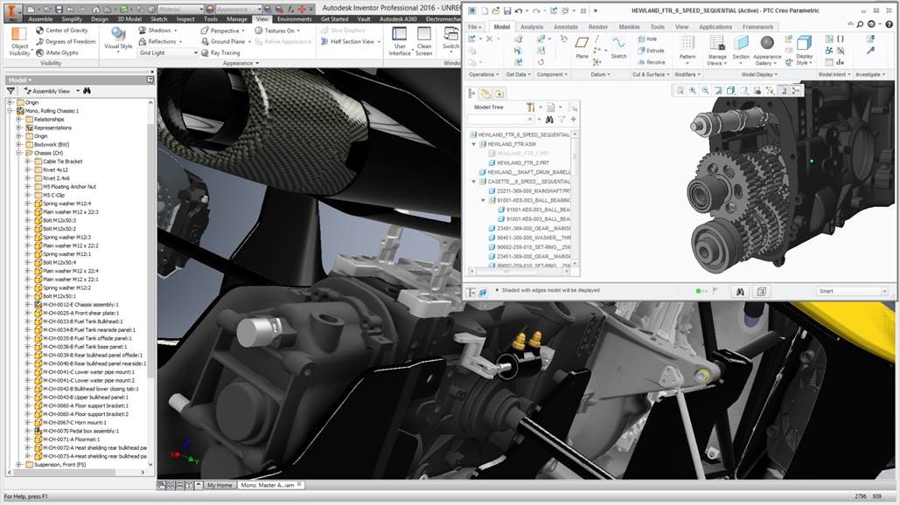Click Zoom Out icon in Creo graphics toolbar

click(x=705, y=91)
